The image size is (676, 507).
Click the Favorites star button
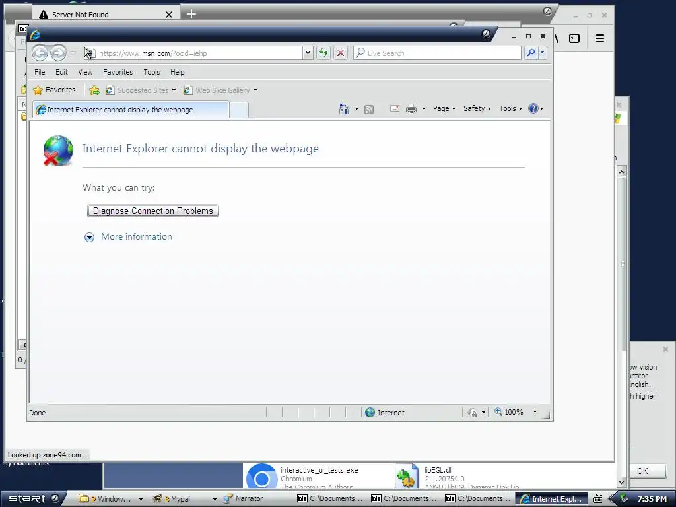coord(54,90)
